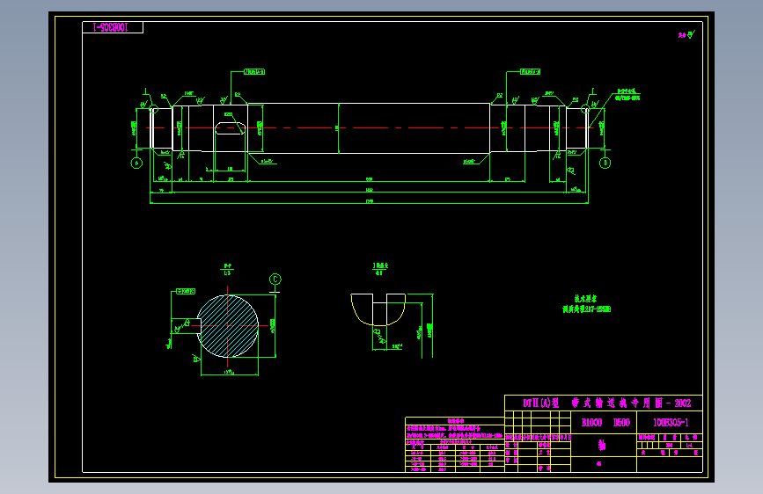Viewport: 763px width, 494px height.
Task: Select the keyway slot outline on the shaft
Action: coord(230,127)
